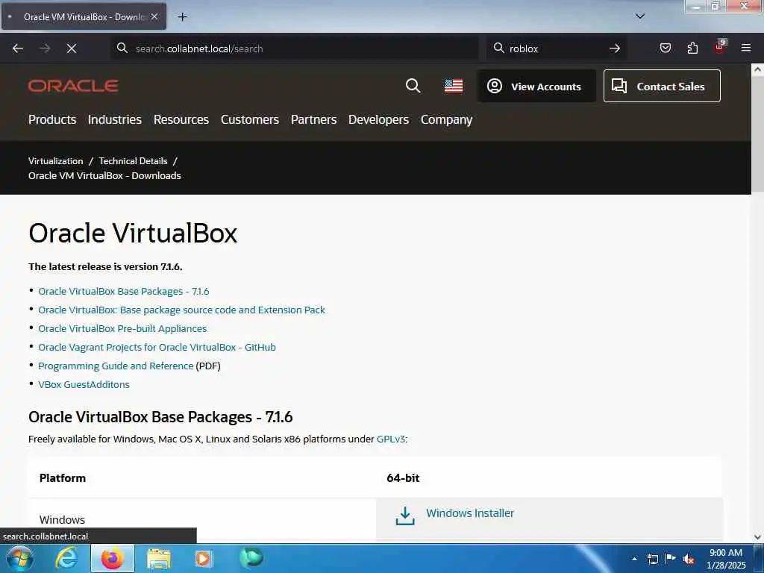Open the Extensions puzzle icon
The image size is (764, 573).
point(692,48)
